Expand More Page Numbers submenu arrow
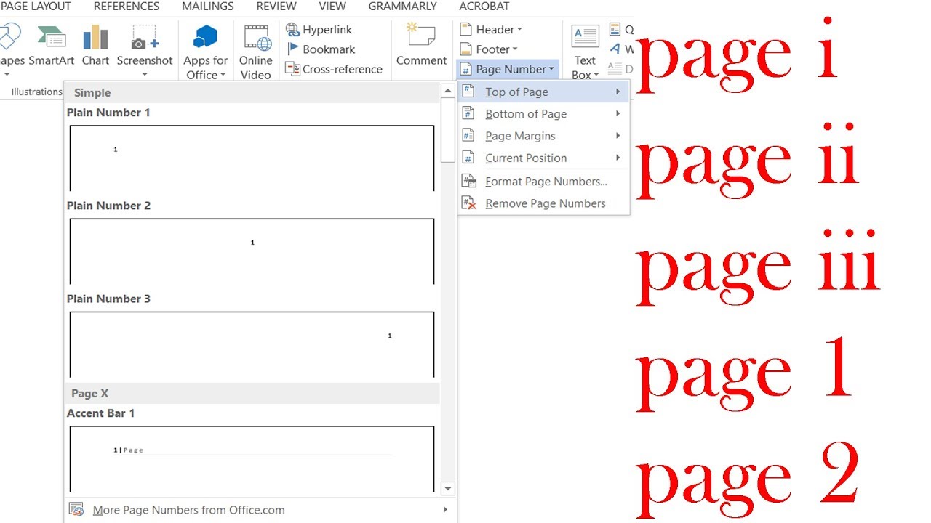Viewport: 931px width, 523px height. (x=444, y=510)
